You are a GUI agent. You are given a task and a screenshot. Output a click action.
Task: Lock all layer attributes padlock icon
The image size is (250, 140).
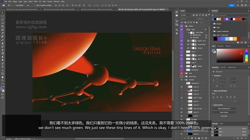197,23
